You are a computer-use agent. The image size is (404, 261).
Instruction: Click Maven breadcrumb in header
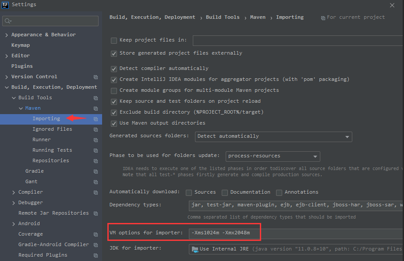point(258,17)
